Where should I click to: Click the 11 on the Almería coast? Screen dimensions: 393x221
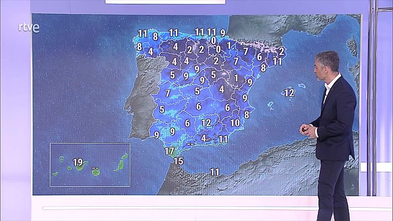pyautogui.click(x=223, y=139)
